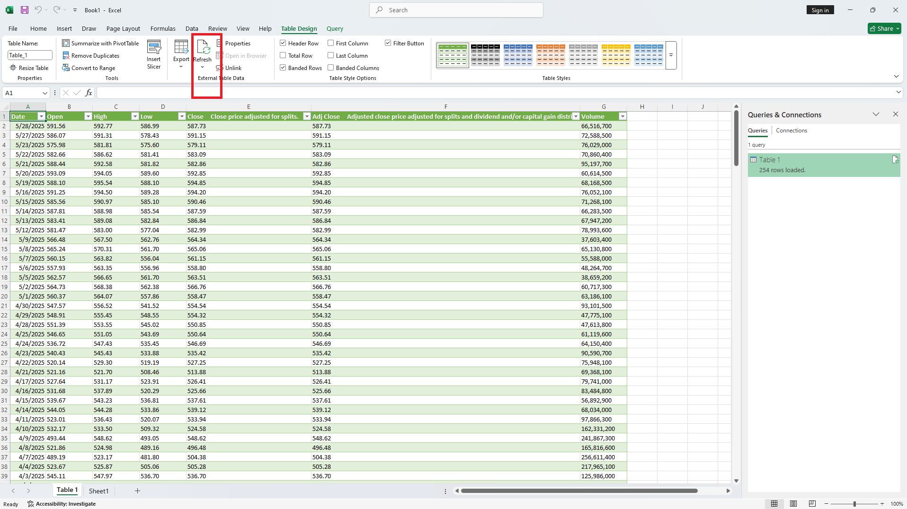Toggle the Filter Button checkbox

click(x=388, y=43)
